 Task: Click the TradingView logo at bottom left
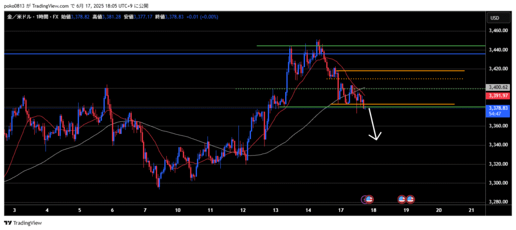click(23, 223)
